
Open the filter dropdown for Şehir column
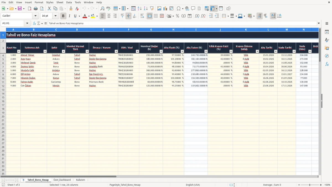[x=63, y=52]
